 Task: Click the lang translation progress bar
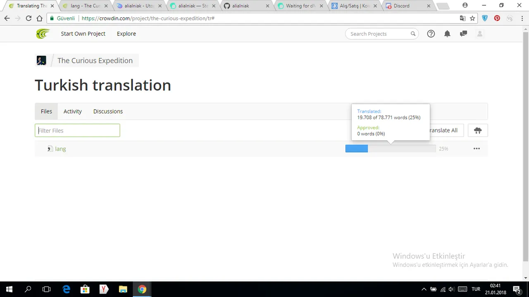391,148
